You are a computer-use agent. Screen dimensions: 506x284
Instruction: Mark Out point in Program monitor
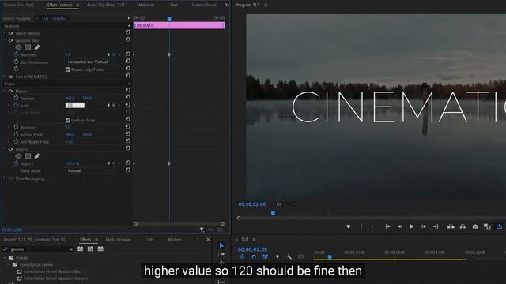coord(372,226)
